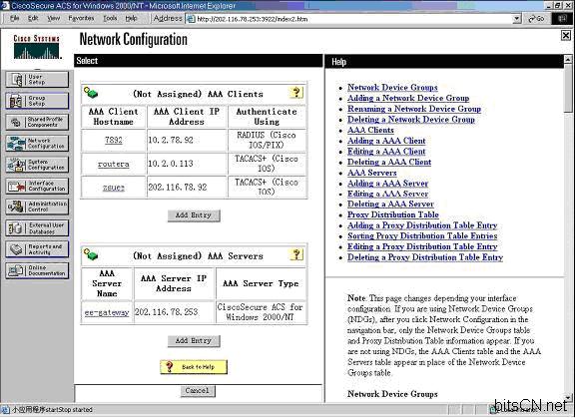Click Add Entry under AAA Servers
576x418 pixels.
pos(194,341)
